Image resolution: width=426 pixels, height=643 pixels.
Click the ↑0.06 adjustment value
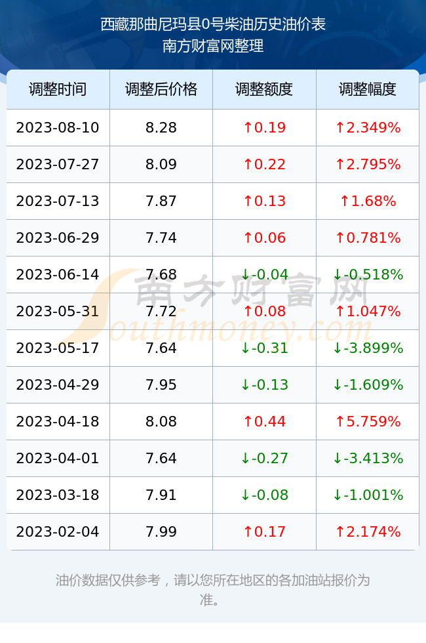pyautogui.click(x=264, y=238)
